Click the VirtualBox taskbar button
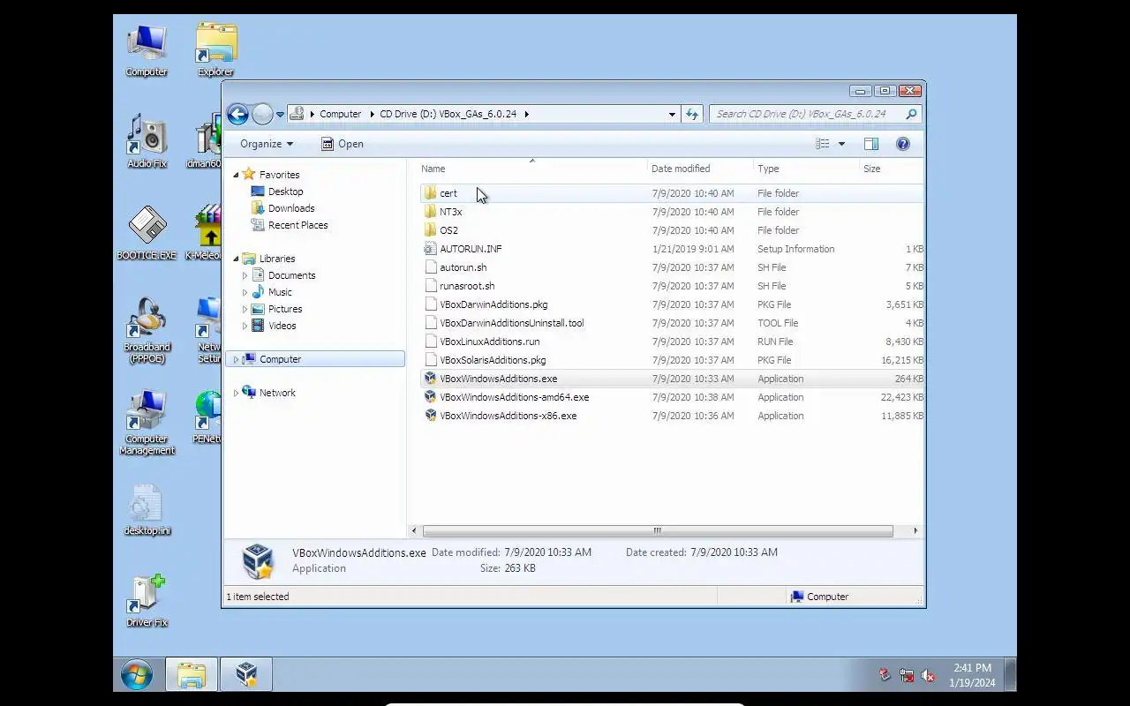 (245, 675)
